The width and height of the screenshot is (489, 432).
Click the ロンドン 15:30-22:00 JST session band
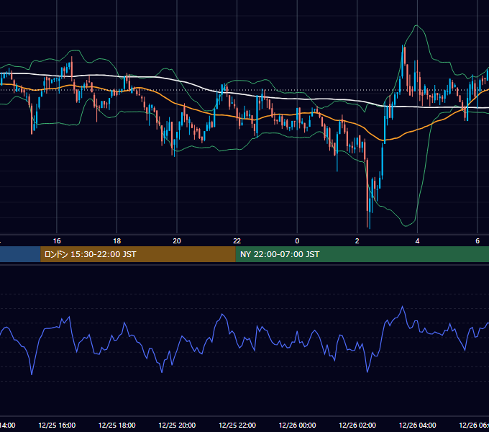click(138, 254)
